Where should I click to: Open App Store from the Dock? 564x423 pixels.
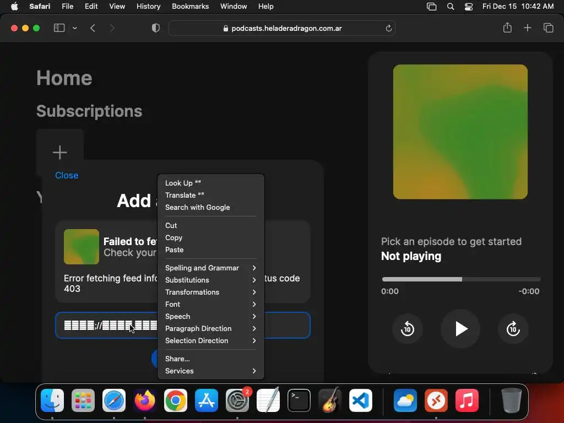coord(207,400)
